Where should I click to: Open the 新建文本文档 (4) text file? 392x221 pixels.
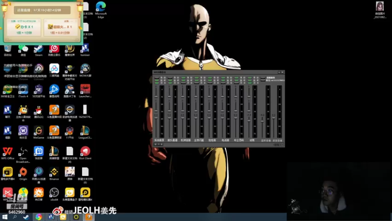coord(70,155)
